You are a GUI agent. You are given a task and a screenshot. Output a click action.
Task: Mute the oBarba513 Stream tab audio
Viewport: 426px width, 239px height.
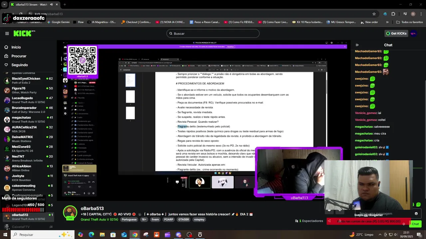pos(51,5)
